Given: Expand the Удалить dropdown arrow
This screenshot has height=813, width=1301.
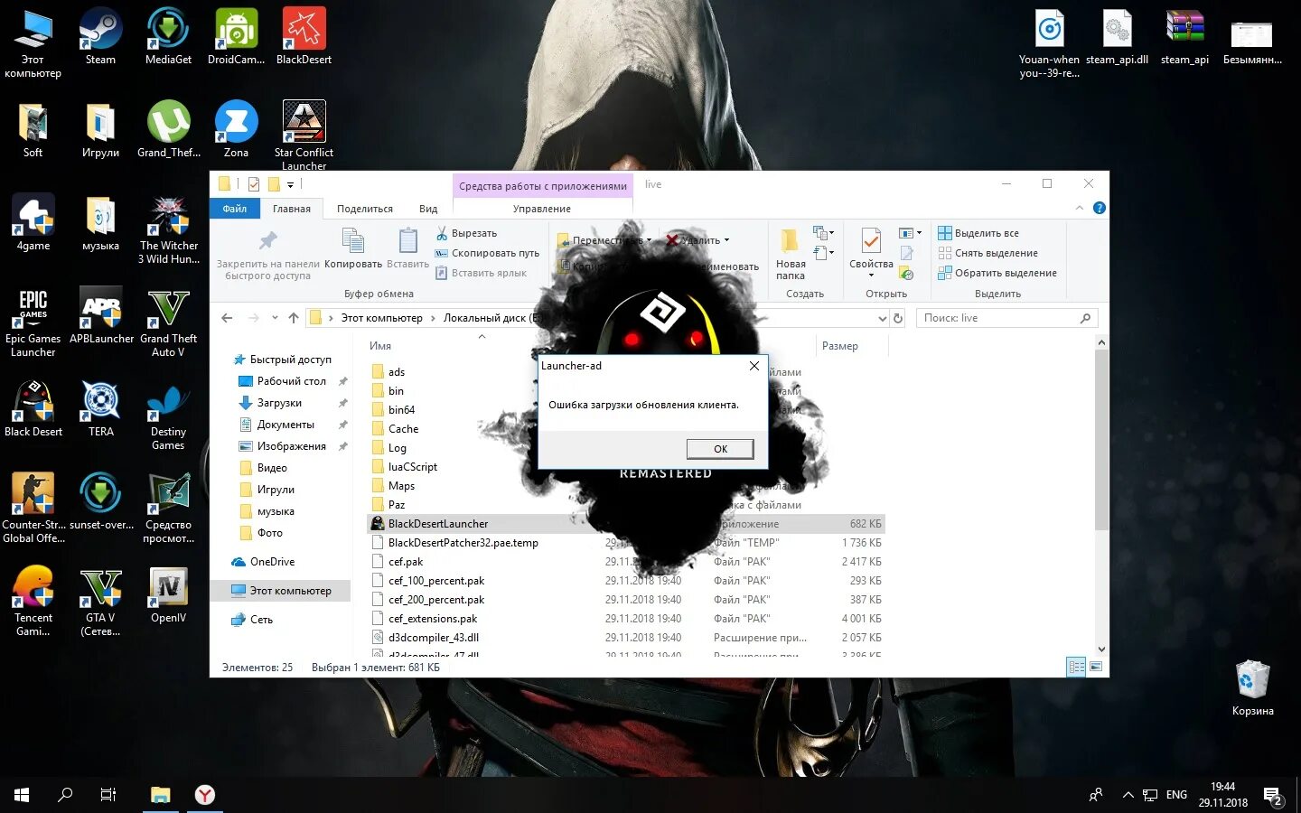Looking at the screenshot, I should click(726, 240).
